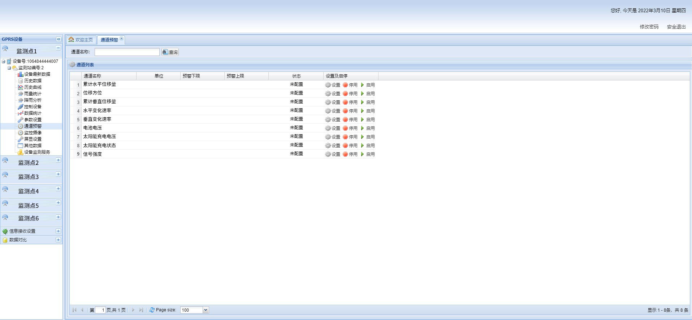The width and height of the screenshot is (692, 320).
Task: Click the gear settings icon for 累计水平位移量
Action: tap(328, 85)
